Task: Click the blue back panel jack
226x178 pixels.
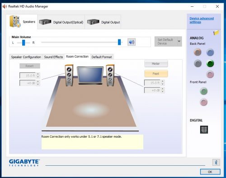Action: tap(210, 52)
